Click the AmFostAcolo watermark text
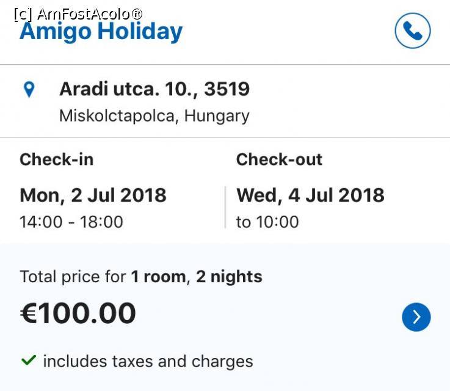Screen dimensions: 450x391 pyautogui.click(x=78, y=13)
